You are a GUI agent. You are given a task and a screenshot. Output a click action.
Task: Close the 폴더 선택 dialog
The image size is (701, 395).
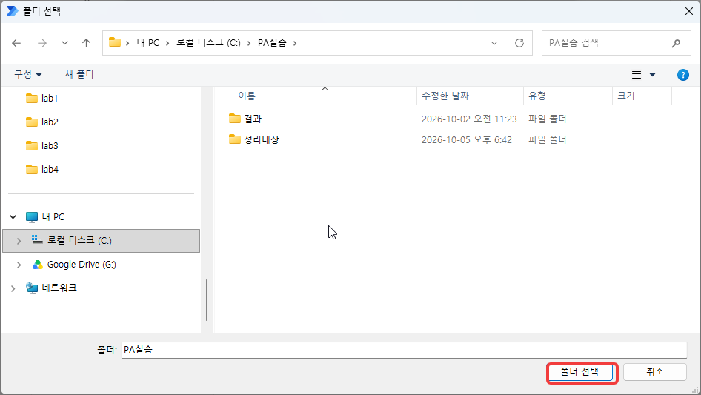(689, 11)
